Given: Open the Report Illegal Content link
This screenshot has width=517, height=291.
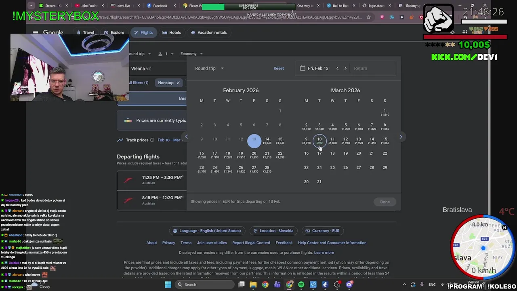Looking at the screenshot, I should tap(251, 243).
